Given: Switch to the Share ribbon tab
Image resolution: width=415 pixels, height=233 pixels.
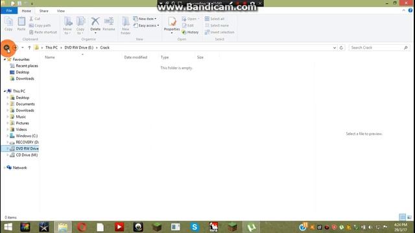Looking at the screenshot, I should (43, 11).
